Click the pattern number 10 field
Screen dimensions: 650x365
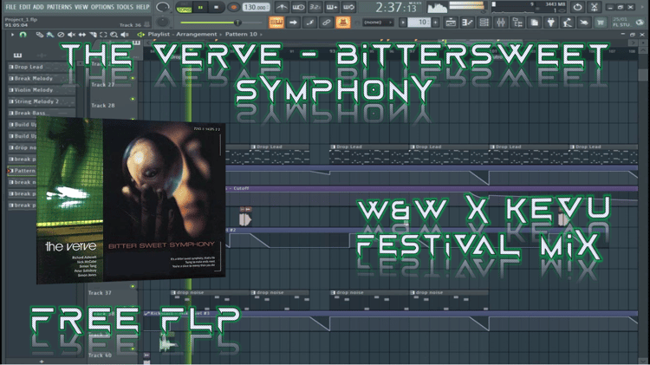coord(419,23)
